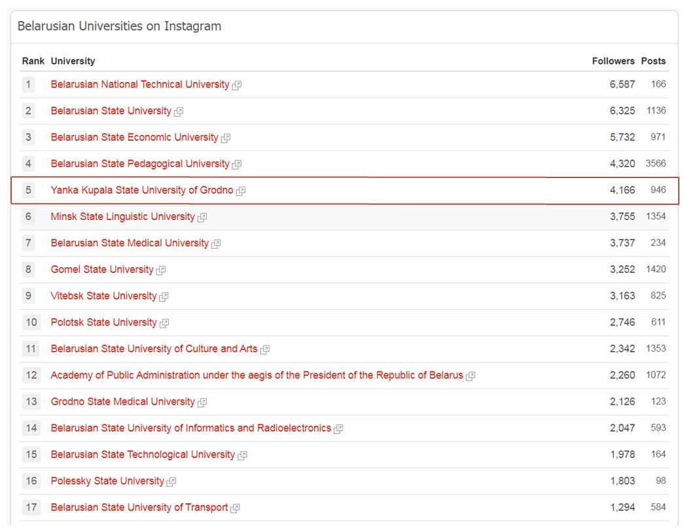This screenshot has width=684, height=531.
Task: Click external icon after University of Culture and Arts
Action: click(265, 350)
